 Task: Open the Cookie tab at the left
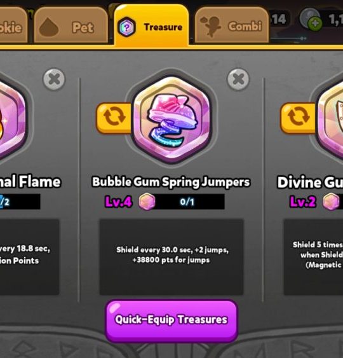(x=13, y=25)
